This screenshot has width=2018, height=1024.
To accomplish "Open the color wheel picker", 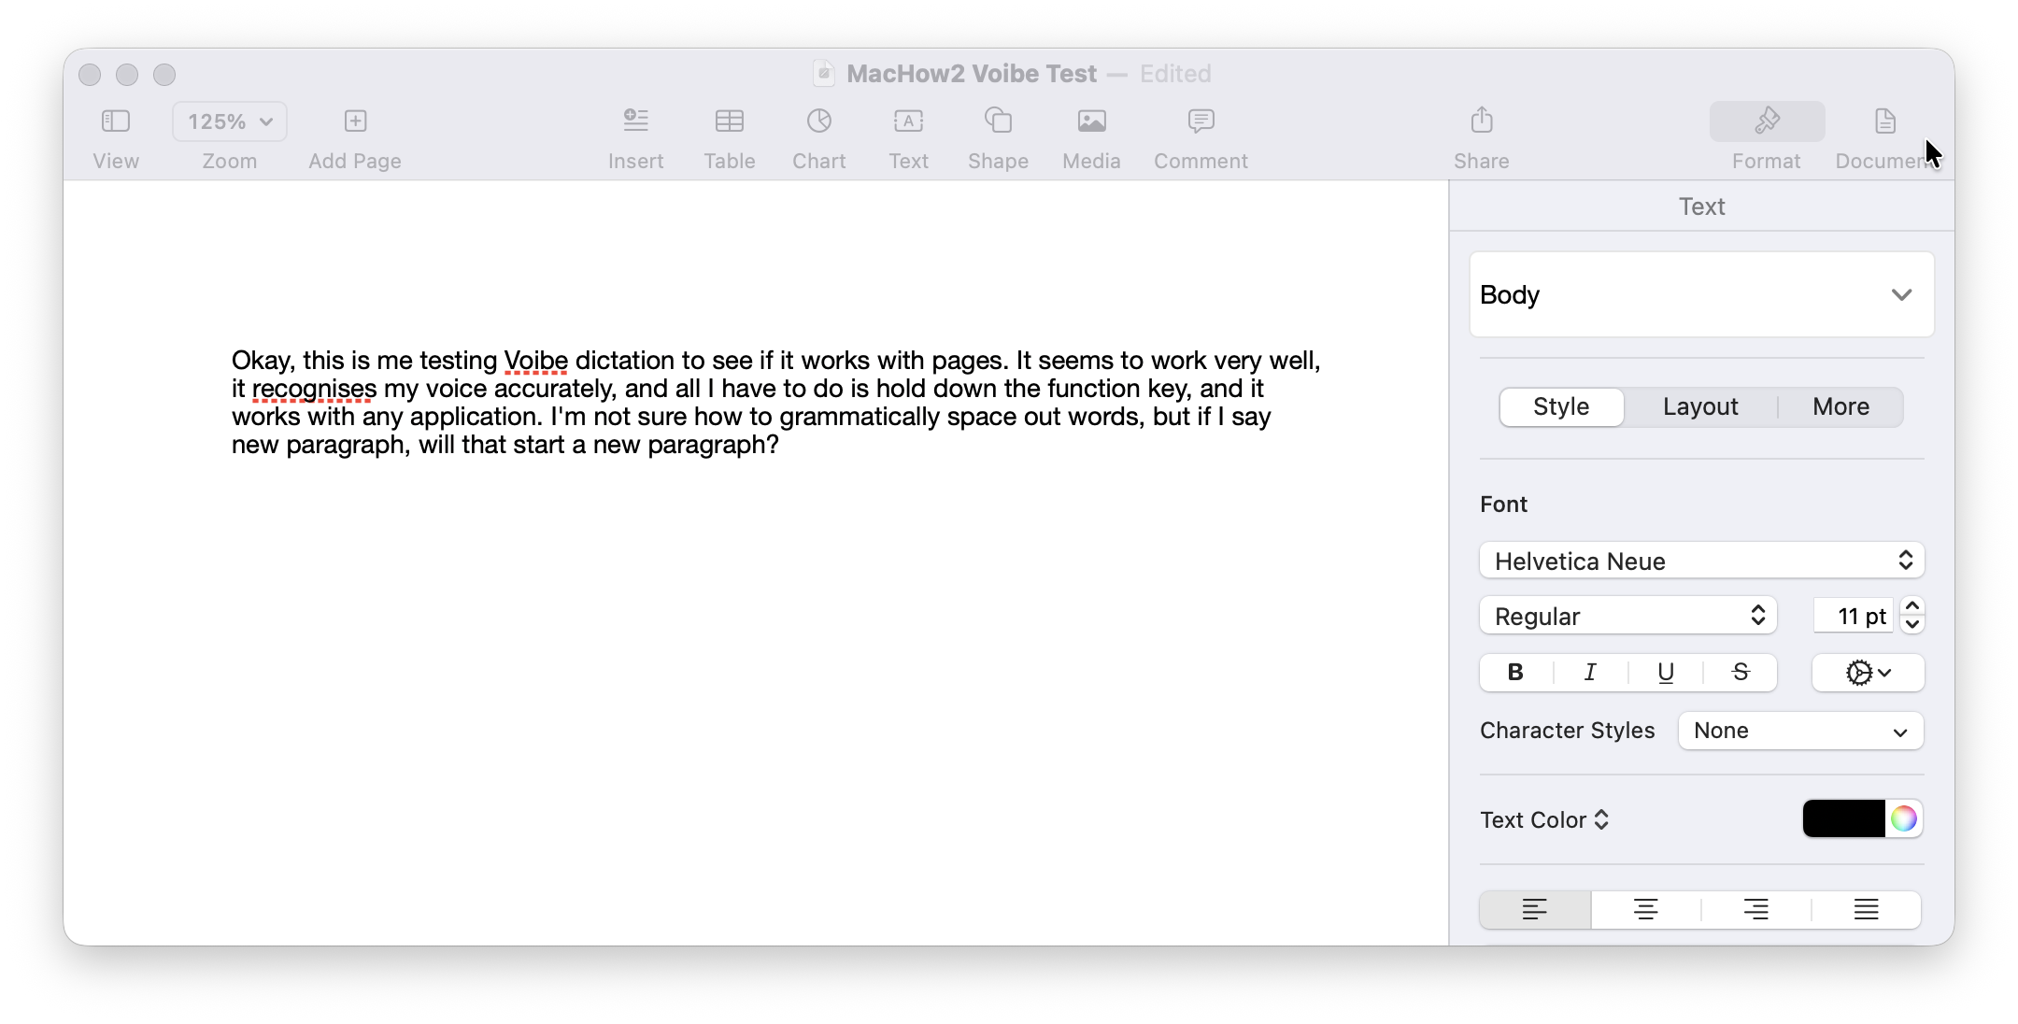I will click(x=1904, y=818).
